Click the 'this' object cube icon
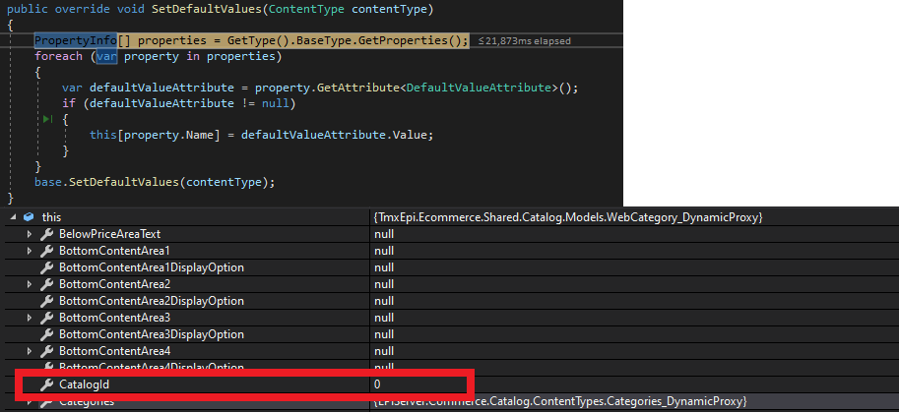Screen dimensions: 899x413 [x=29, y=217]
